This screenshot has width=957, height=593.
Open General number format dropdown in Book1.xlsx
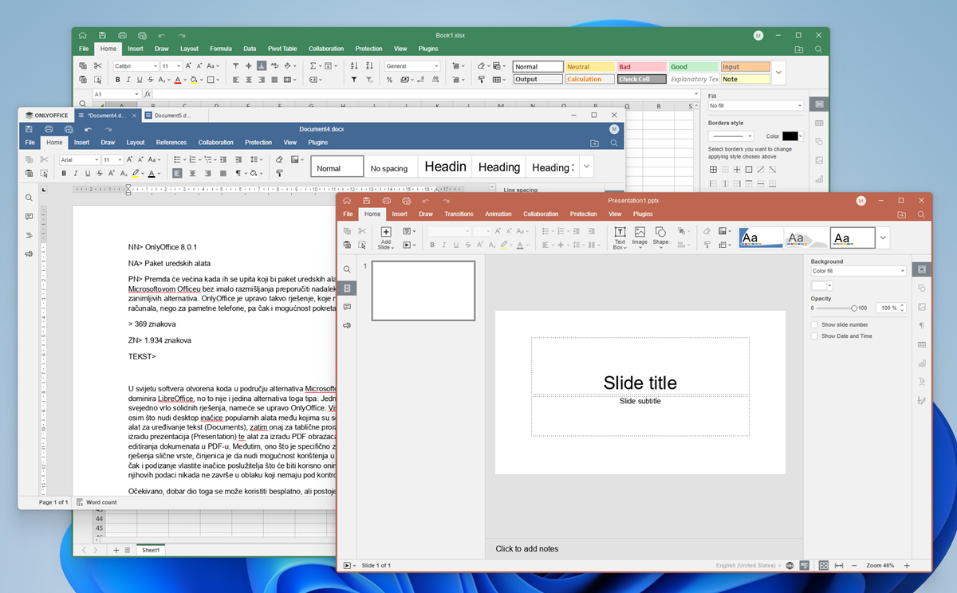(412, 66)
